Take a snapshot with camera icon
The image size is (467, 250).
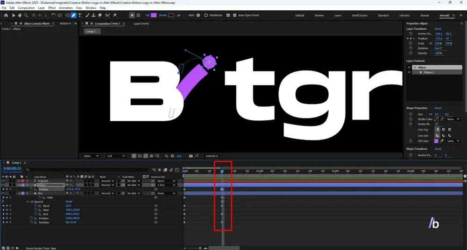(191, 156)
